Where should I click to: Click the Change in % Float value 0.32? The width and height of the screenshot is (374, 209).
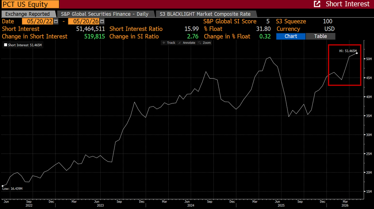(265, 36)
